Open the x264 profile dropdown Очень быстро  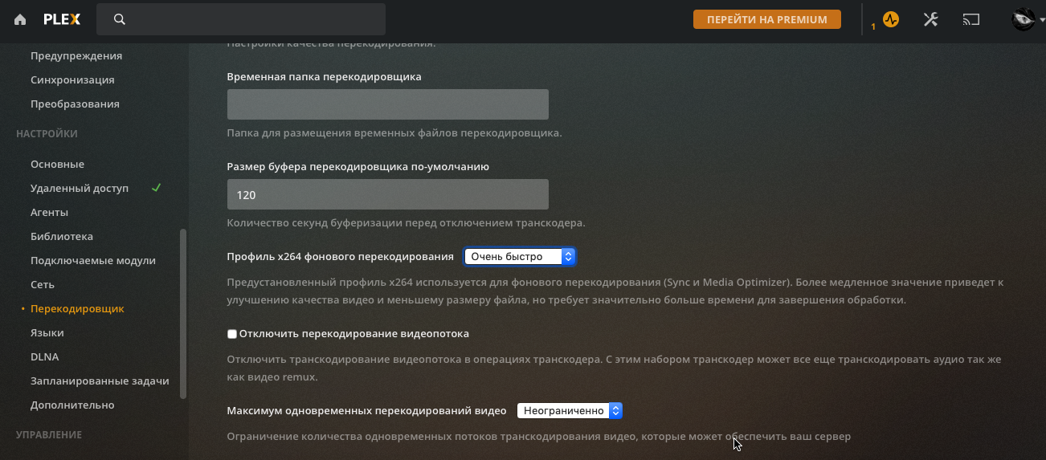coord(520,257)
